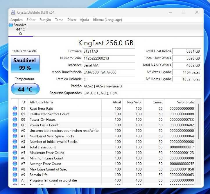Click the Limiar column header
The image size is (210, 194).
pyautogui.click(x=154, y=102)
